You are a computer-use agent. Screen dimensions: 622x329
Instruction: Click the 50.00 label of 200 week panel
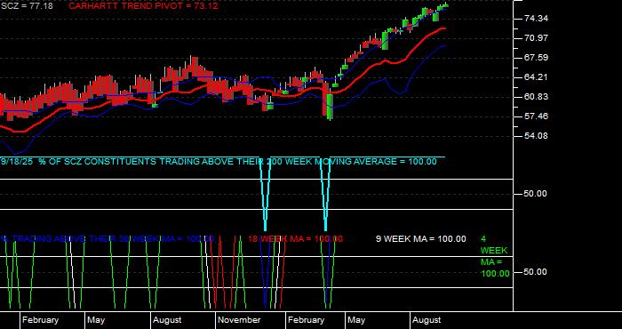[537, 194]
